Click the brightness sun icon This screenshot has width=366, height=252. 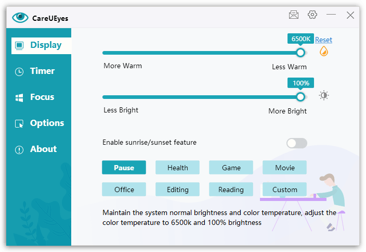click(323, 95)
